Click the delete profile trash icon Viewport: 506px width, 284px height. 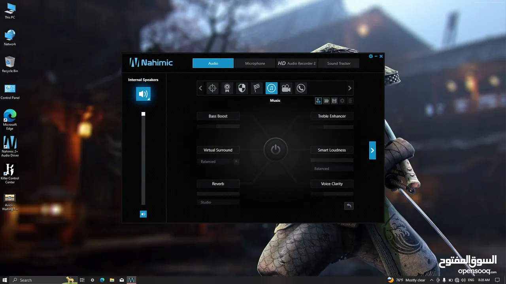(350, 101)
